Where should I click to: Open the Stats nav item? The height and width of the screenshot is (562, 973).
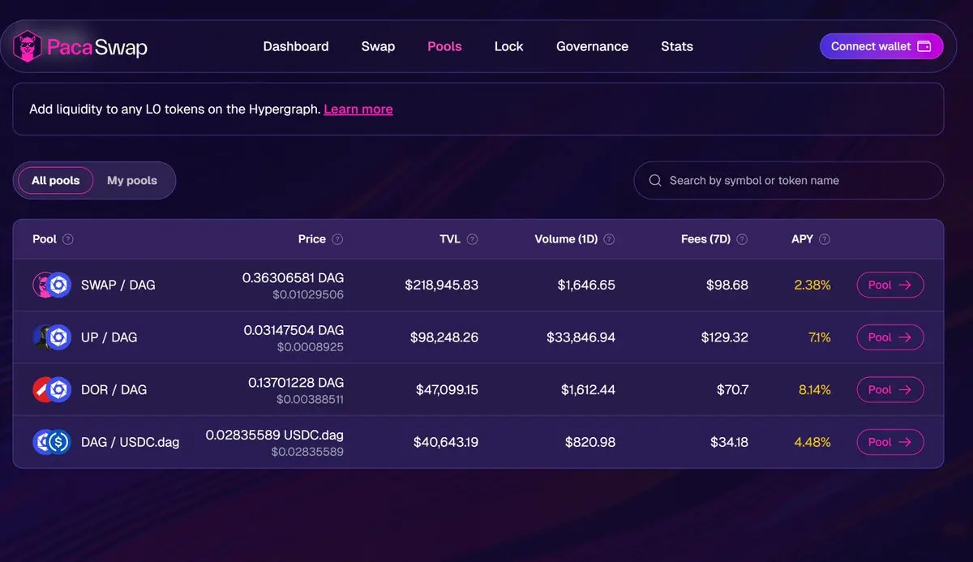(677, 46)
